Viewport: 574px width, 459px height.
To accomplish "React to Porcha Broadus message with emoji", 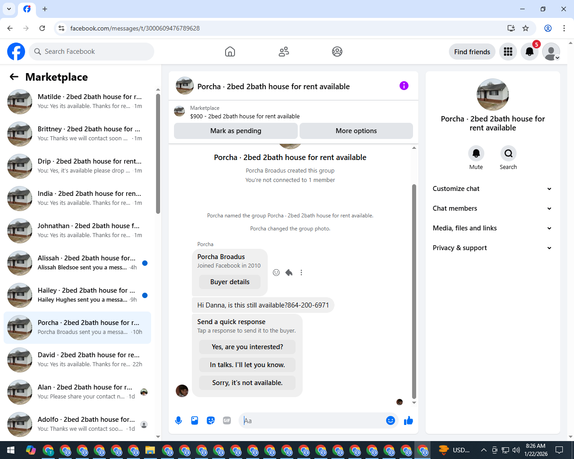I will click(x=276, y=273).
